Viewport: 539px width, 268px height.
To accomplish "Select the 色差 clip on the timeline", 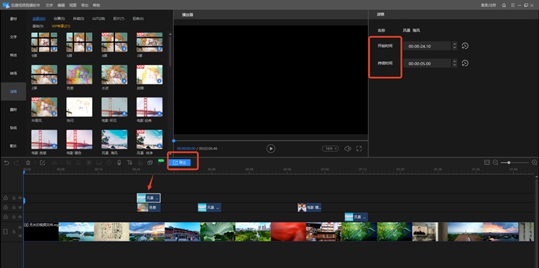I will (x=149, y=207).
